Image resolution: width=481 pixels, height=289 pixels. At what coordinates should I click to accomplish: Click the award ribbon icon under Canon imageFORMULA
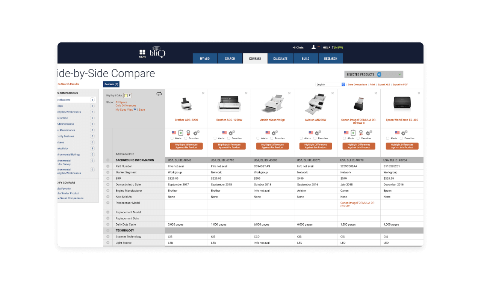[x=361, y=133]
